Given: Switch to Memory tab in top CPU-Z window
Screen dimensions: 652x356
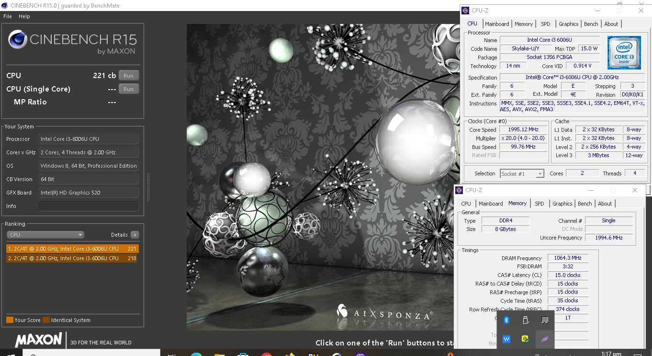Looking at the screenshot, I should click(x=524, y=24).
